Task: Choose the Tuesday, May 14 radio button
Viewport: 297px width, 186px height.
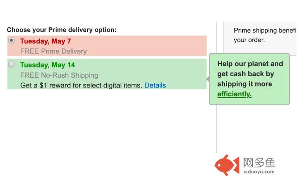Action: click(x=11, y=64)
